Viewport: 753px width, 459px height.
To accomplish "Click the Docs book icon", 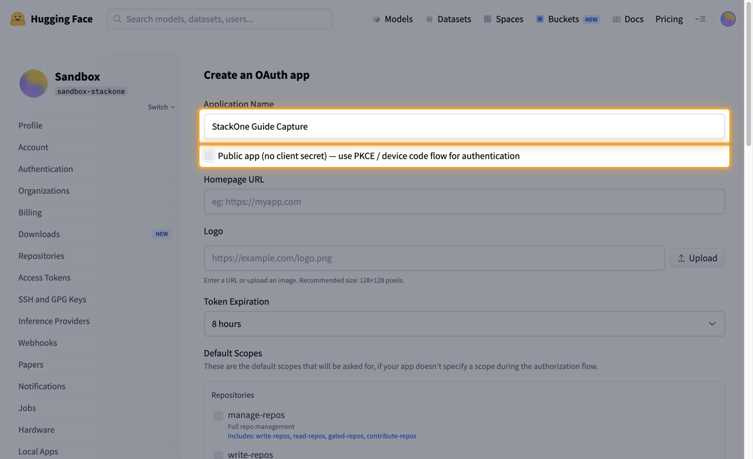I will (x=616, y=19).
